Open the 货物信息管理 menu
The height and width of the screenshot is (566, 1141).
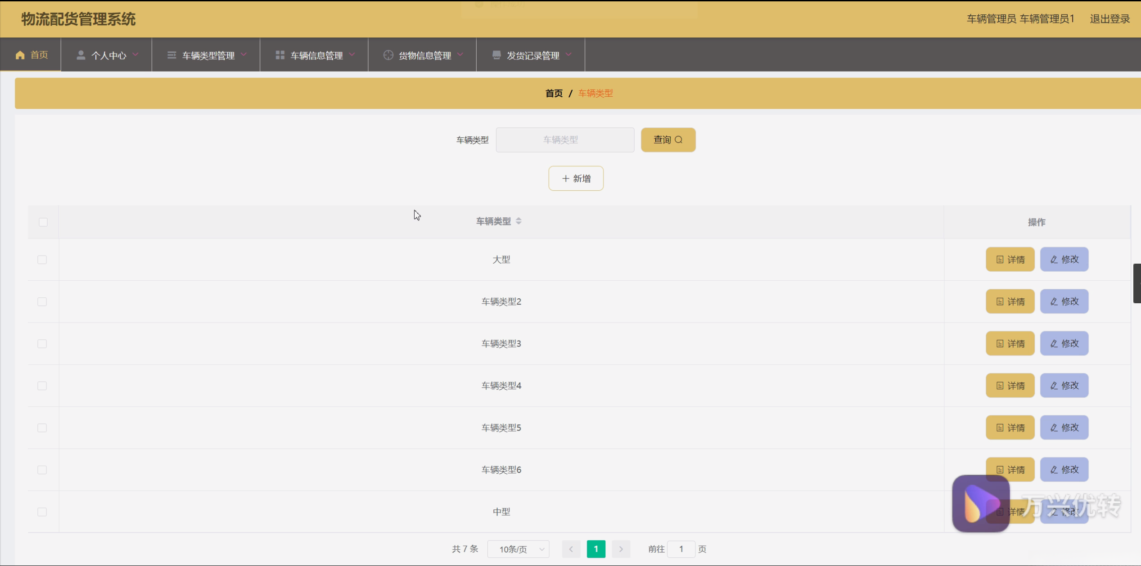[x=424, y=55]
